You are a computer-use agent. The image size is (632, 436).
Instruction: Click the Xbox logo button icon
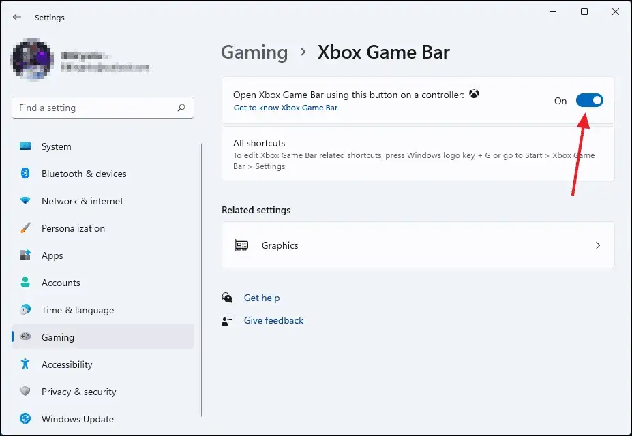pyautogui.click(x=474, y=94)
